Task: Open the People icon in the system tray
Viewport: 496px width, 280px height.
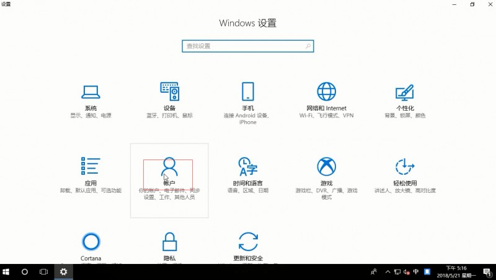Action: (x=374, y=272)
